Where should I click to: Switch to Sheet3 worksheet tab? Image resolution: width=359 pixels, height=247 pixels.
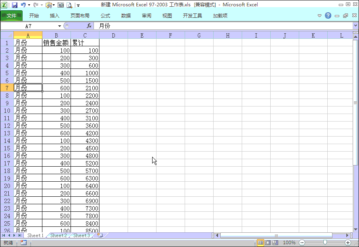point(82,236)
